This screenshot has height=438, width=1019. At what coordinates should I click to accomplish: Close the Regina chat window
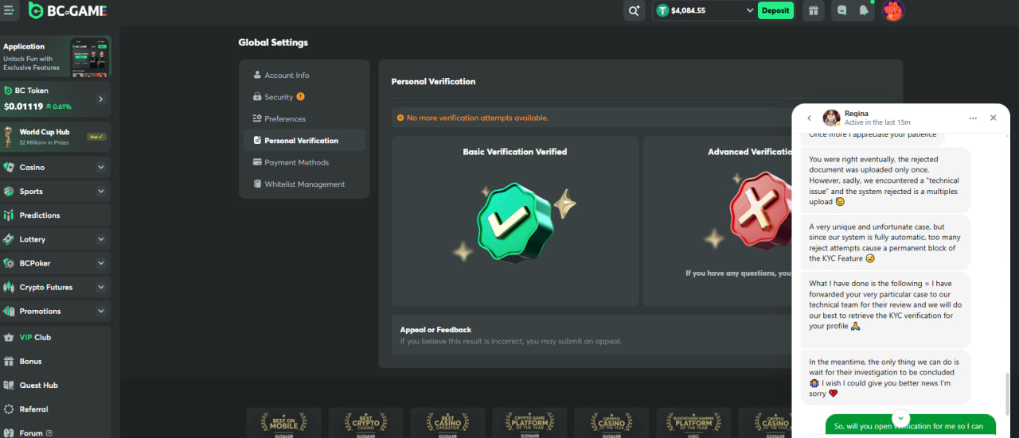[993, 118]
